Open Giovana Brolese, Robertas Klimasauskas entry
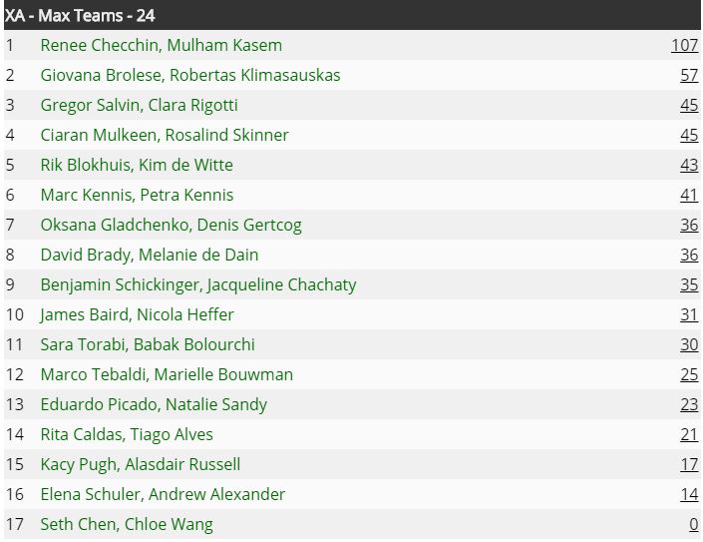 [190, 76]
